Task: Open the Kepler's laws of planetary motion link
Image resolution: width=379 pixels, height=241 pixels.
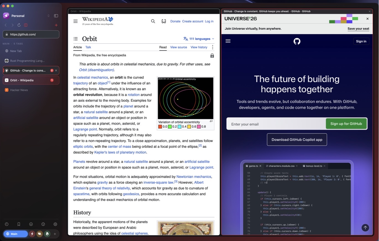Action: click(x=120, y=152)
